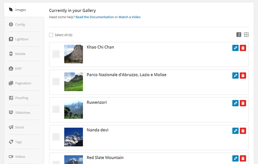Tick the checkbox beside Khao Chi Chan
Screen dimensions: 258x164
(x=56, y=54)
